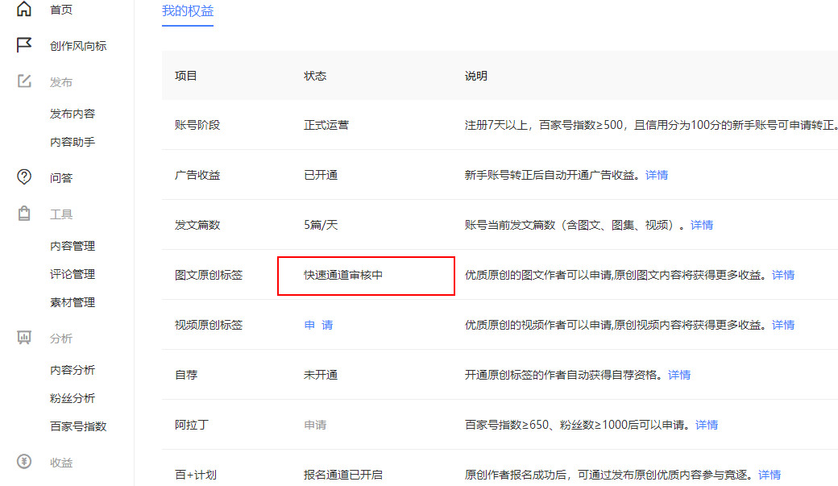Click 申请 link for 视频原创标签

coord(318,325)
